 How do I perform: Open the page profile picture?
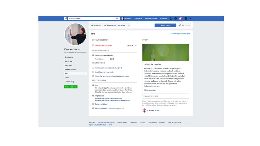[x=75, y=34]
